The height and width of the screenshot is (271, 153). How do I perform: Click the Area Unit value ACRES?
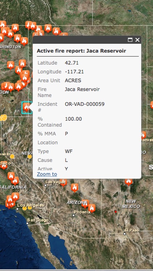pos(73,80)
